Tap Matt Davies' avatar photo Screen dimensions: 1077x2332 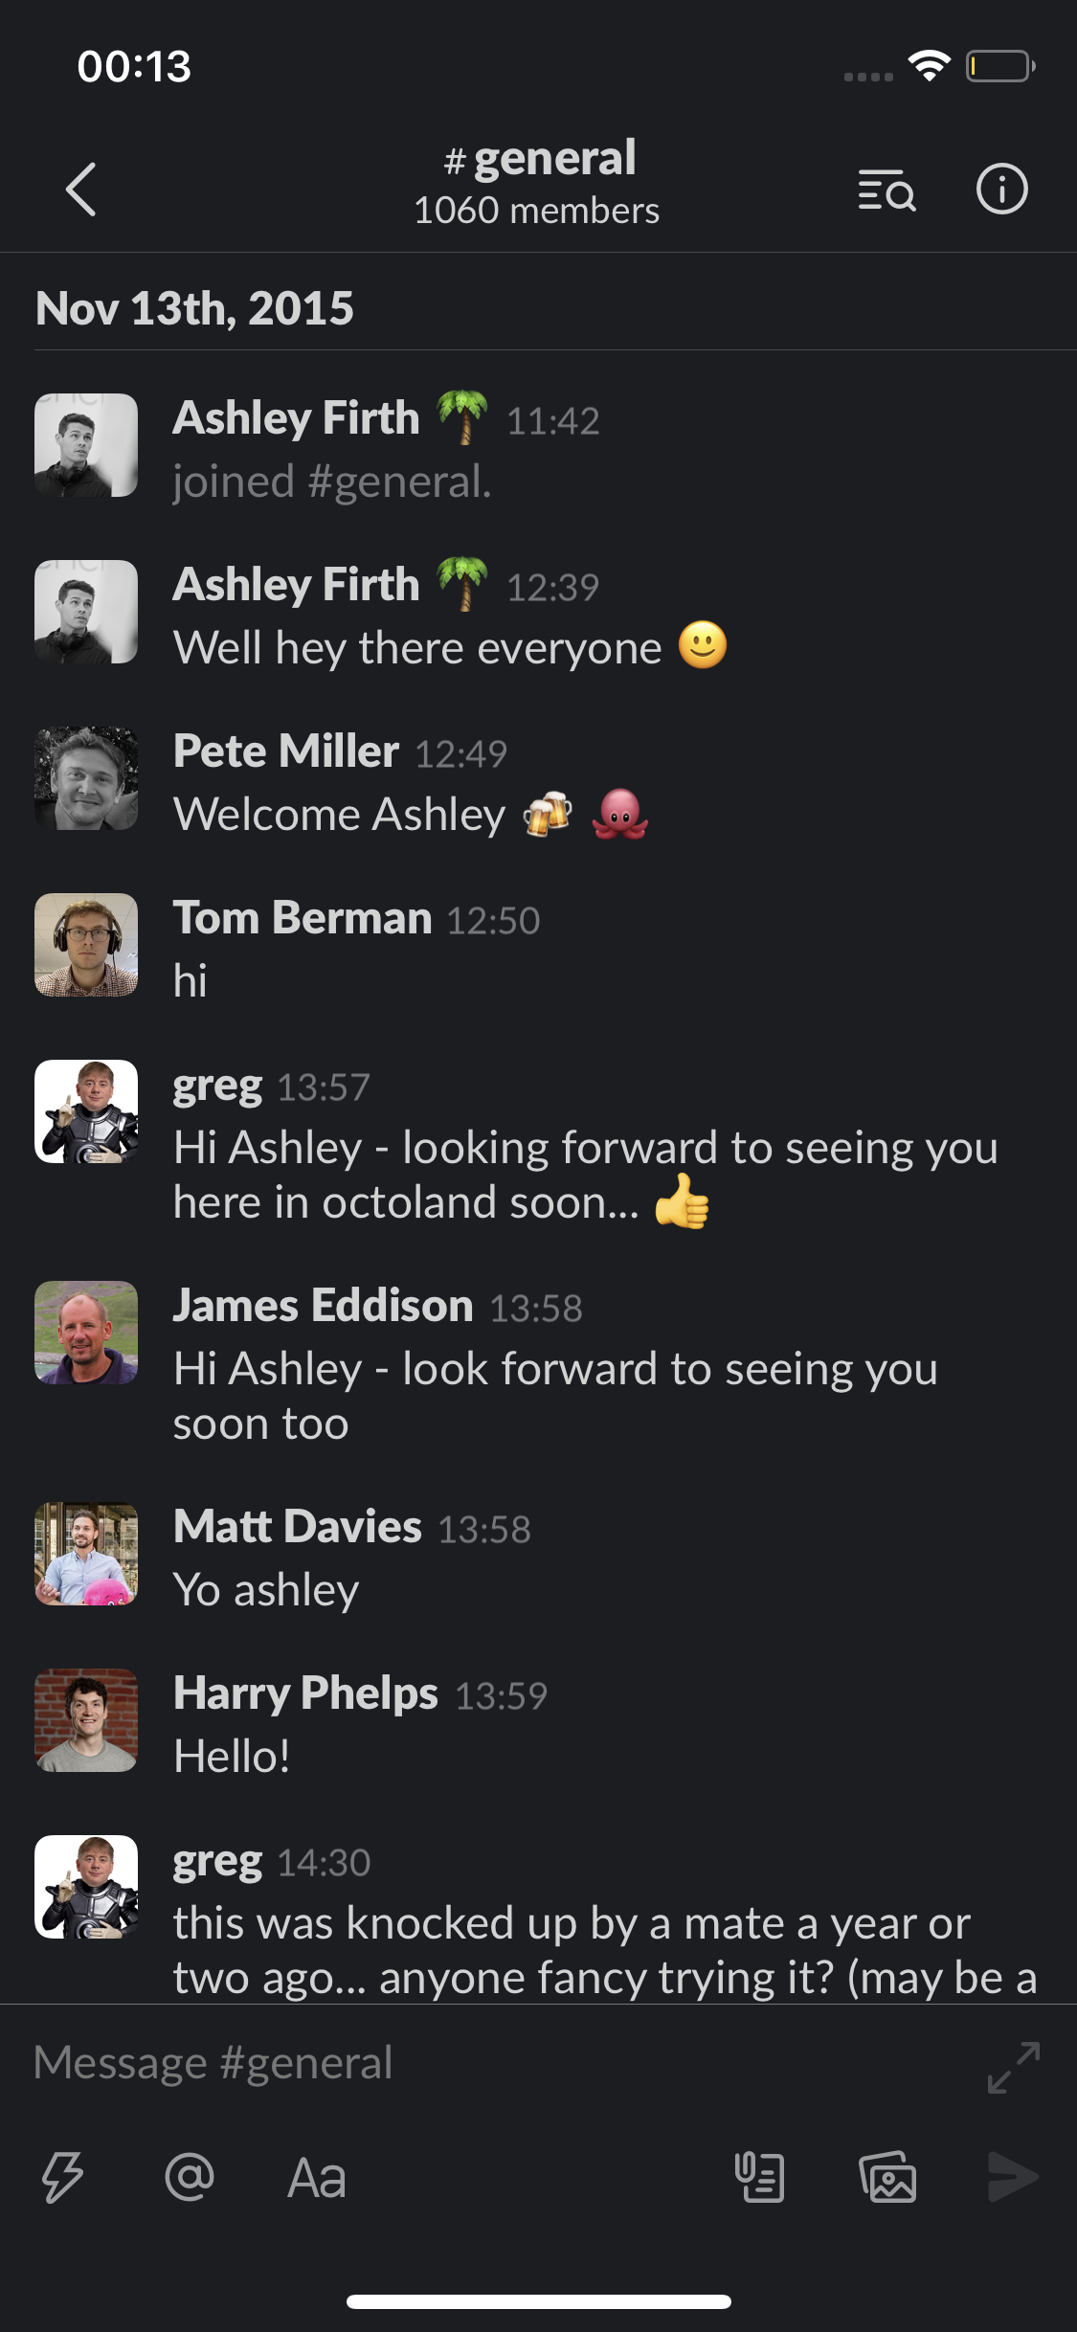click(86, 1554)
